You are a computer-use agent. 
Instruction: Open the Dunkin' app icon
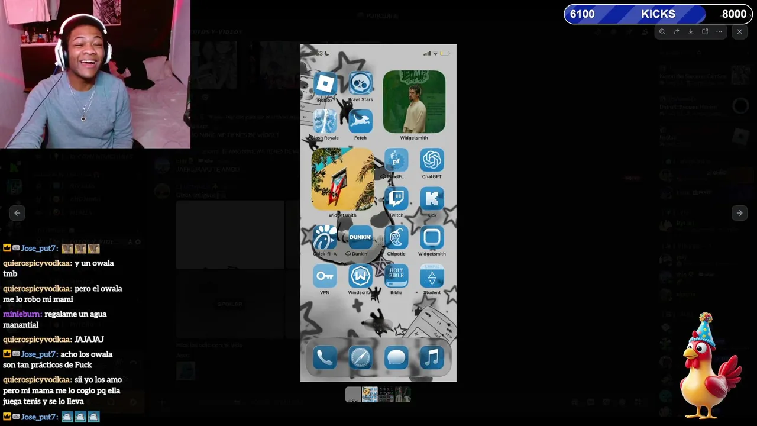tap(360, 238)
